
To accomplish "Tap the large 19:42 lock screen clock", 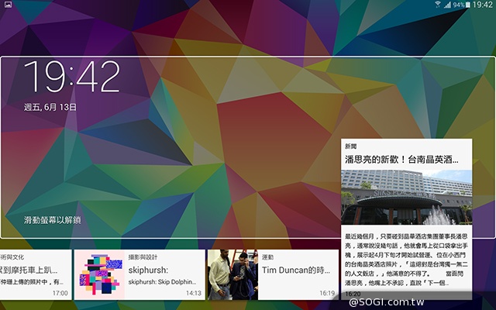I will [x=72, y=77].
